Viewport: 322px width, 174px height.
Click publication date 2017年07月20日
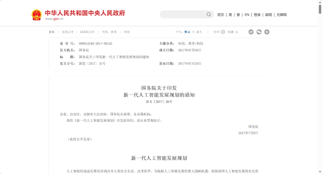pos(190,64)
